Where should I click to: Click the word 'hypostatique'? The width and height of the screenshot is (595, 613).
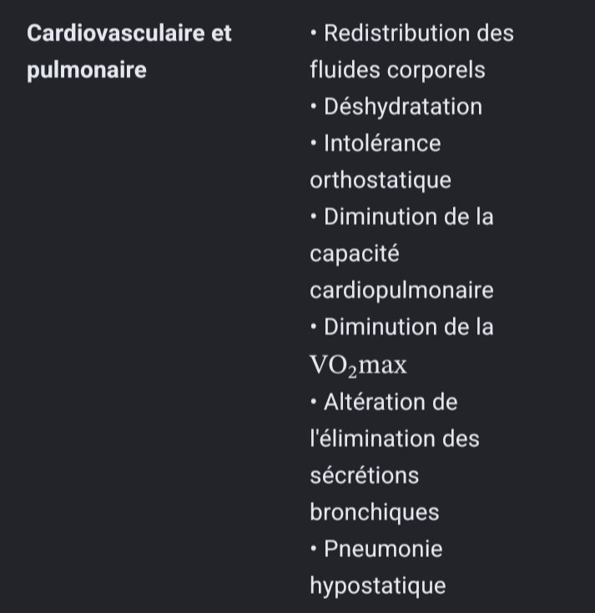378,586
